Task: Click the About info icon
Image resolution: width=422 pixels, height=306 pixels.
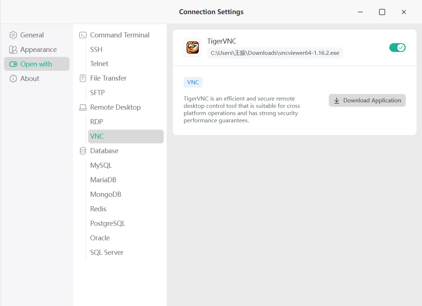Action: 13,78
